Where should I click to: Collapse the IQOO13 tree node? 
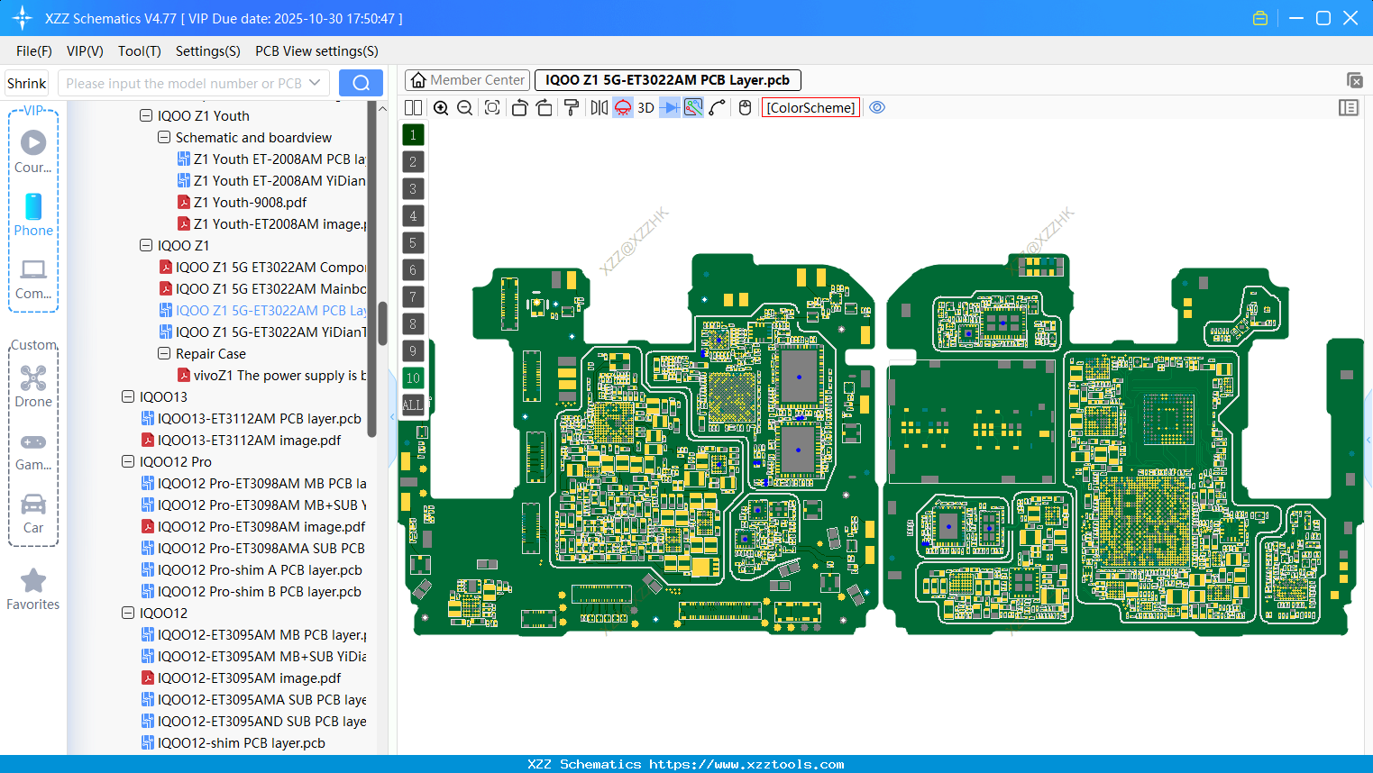click(x=127, y=396)
